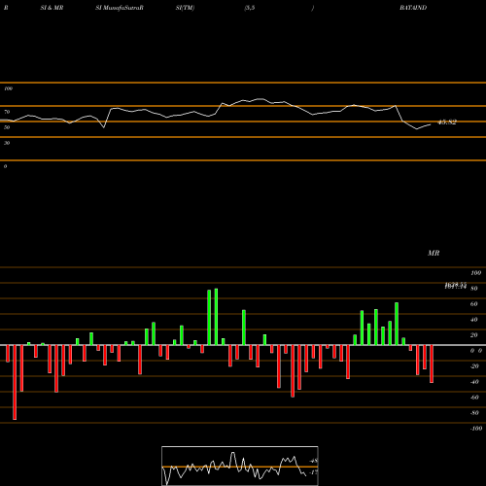Viewport: 486px width, 486px height.
Task: Select the 'SI & MR' header text
Action: click(x=52, y=8)
